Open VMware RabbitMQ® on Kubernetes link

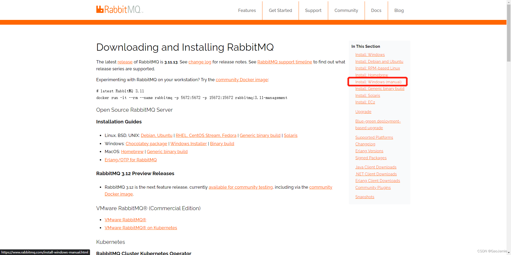click(141, 228)
